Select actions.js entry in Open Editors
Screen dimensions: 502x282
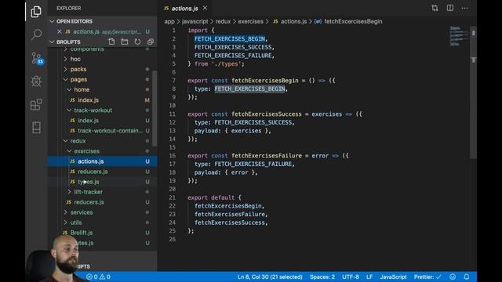coord(103,31)
